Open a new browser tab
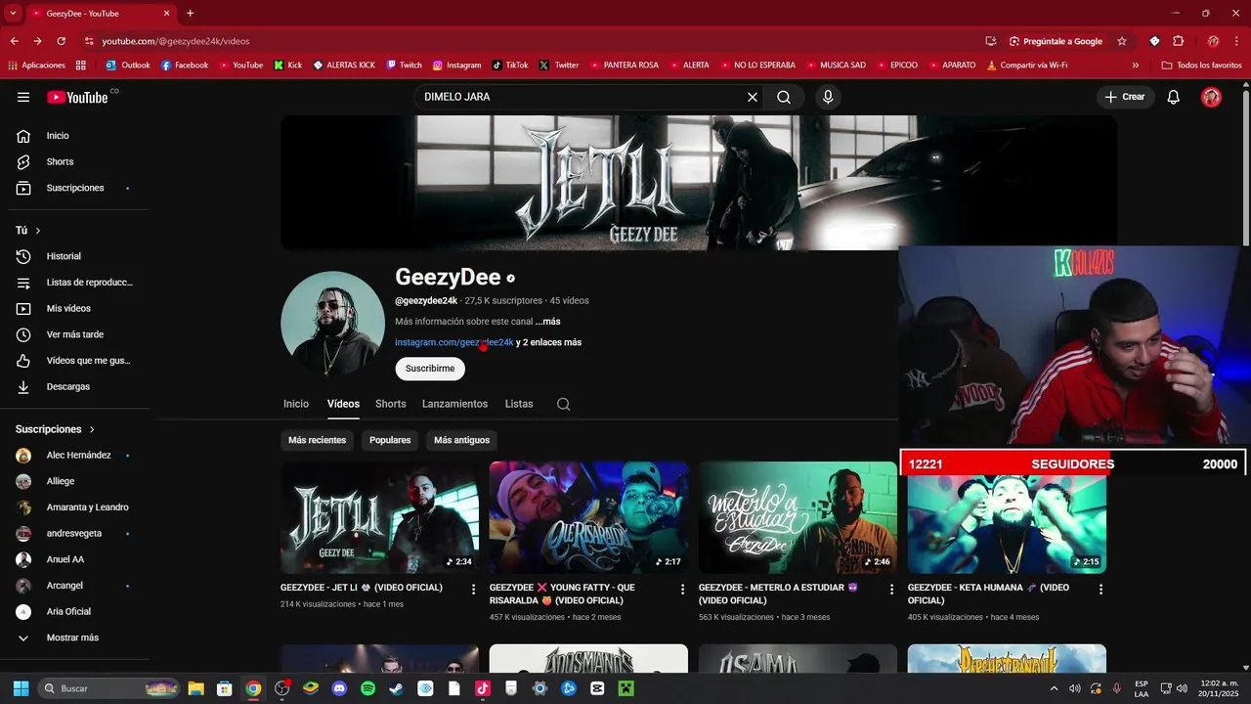Screen dimensions: 1251x704 tap(190, 13)
